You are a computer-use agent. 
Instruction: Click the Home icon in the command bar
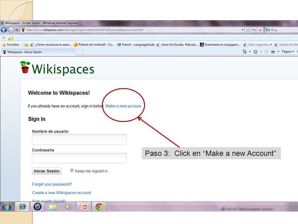tap(245, 52)
